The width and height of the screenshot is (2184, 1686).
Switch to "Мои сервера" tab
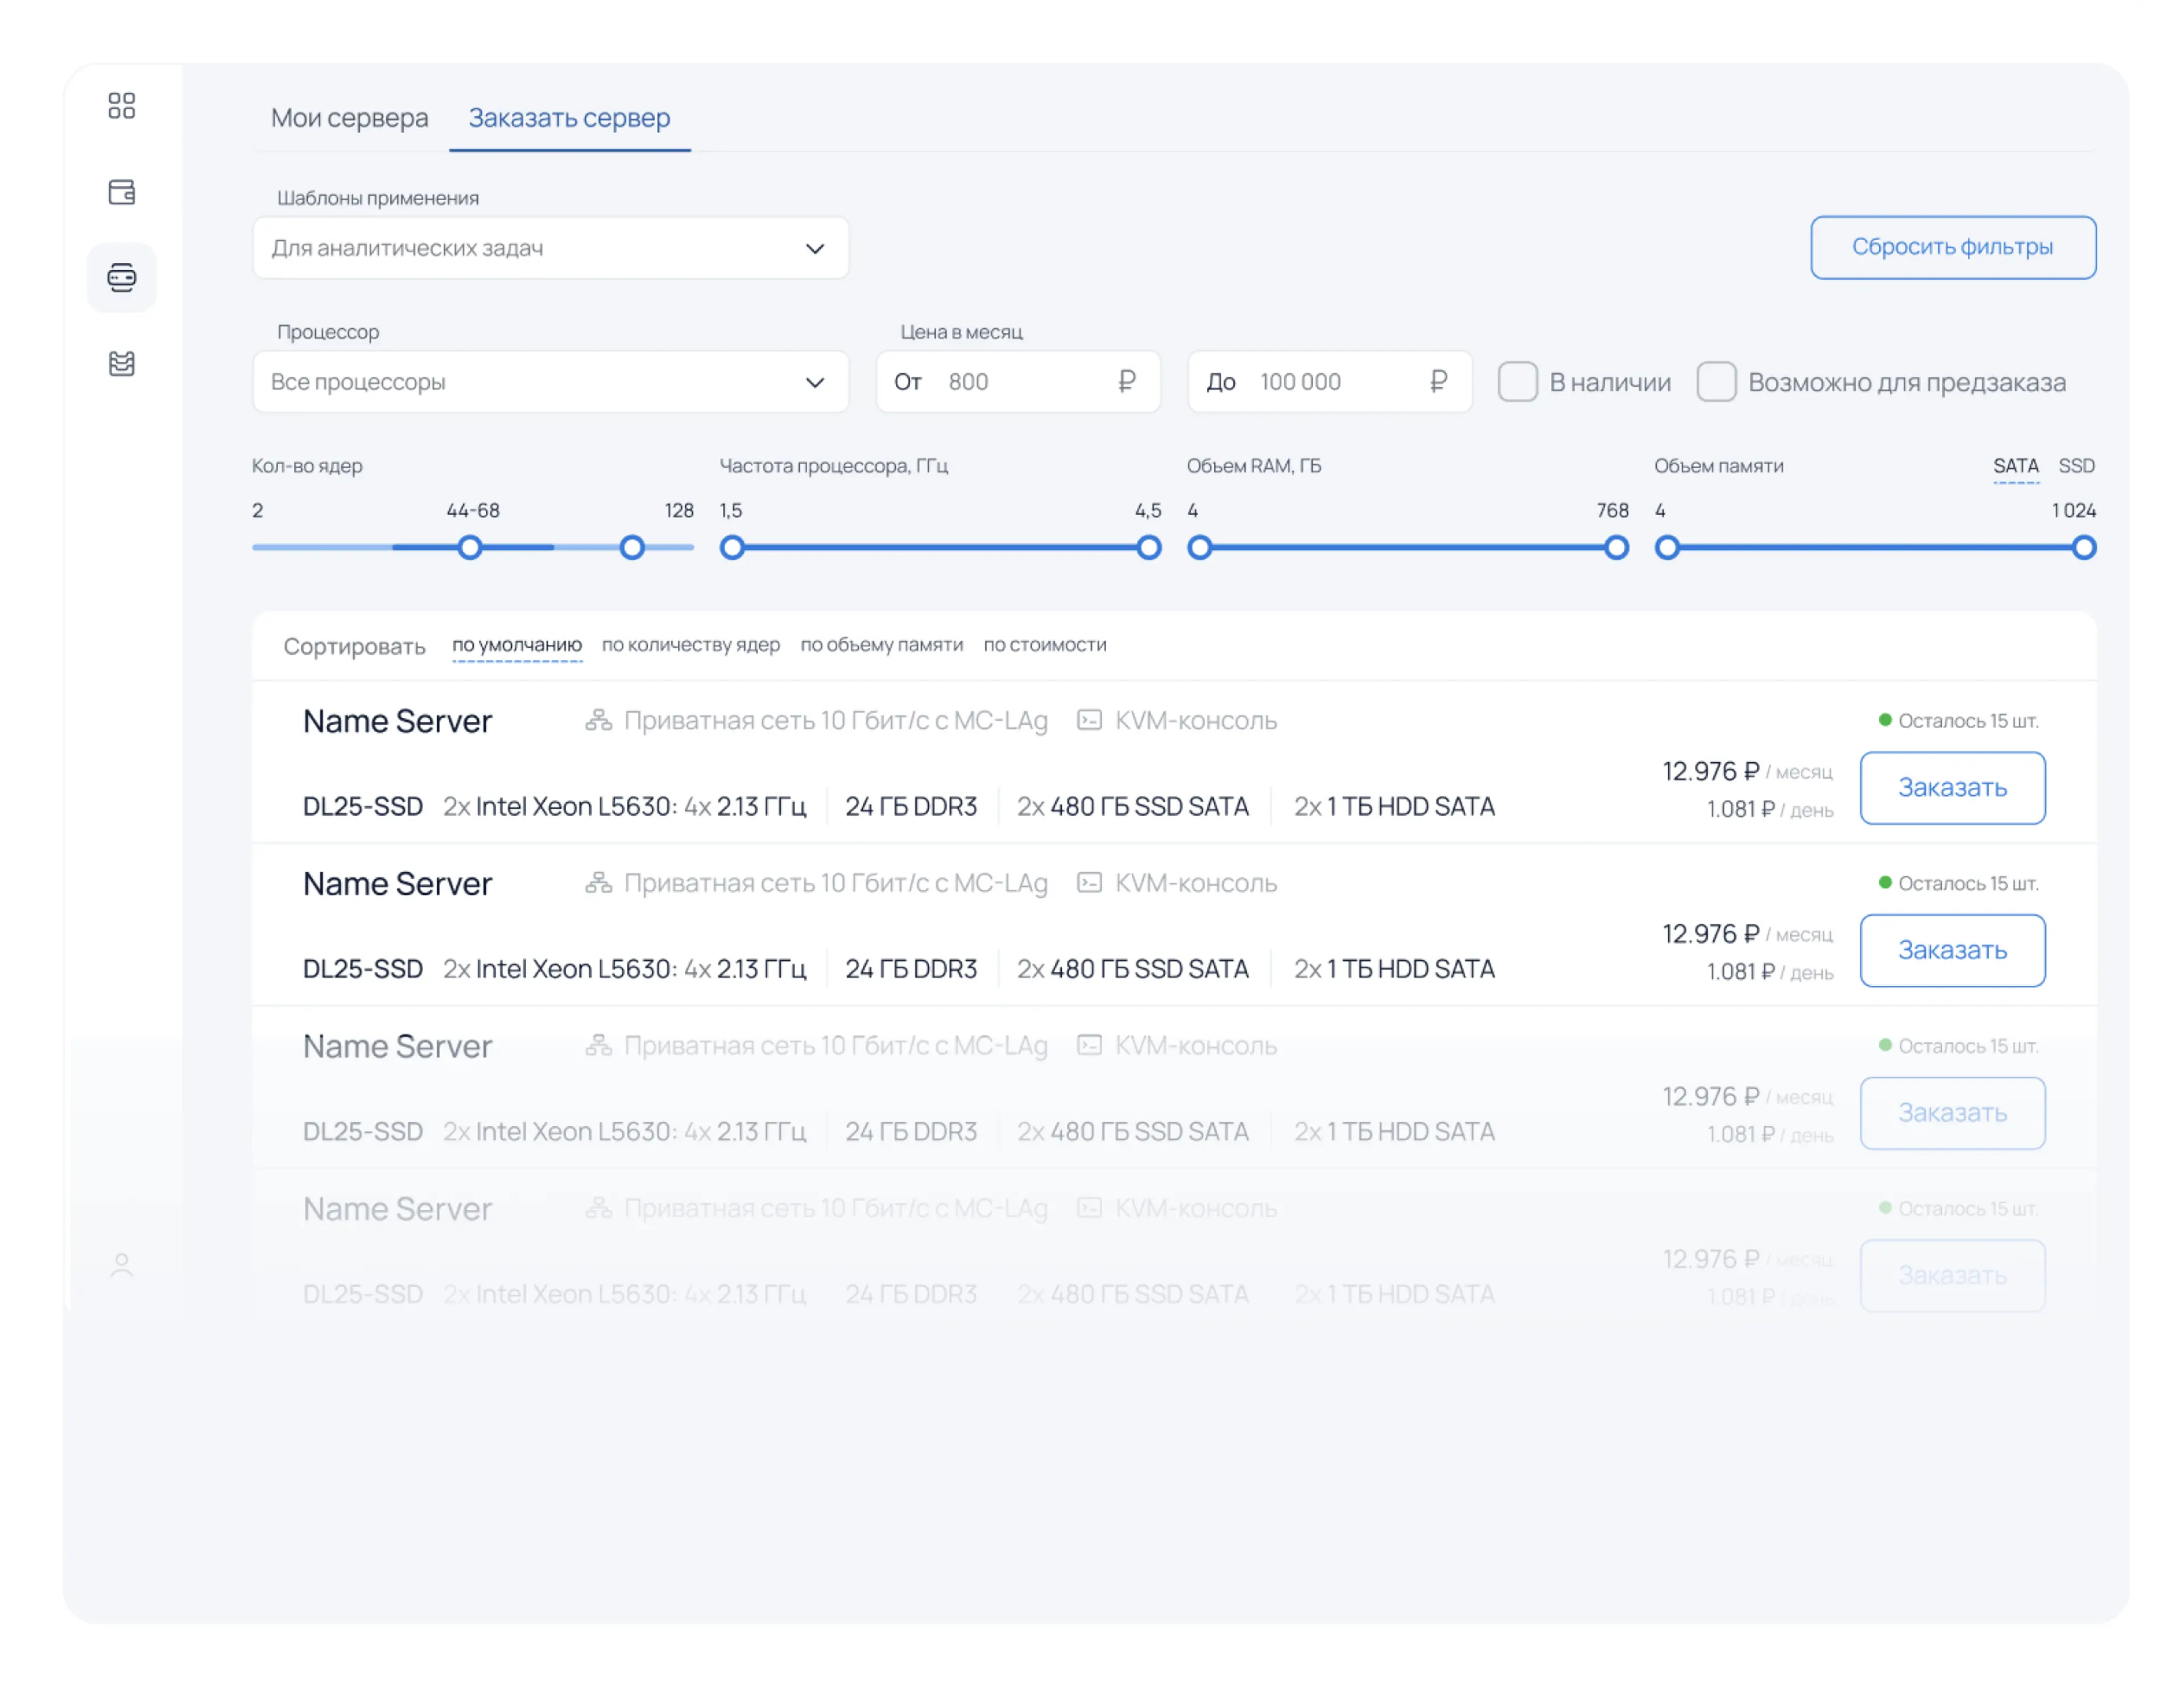coord(349,118)
